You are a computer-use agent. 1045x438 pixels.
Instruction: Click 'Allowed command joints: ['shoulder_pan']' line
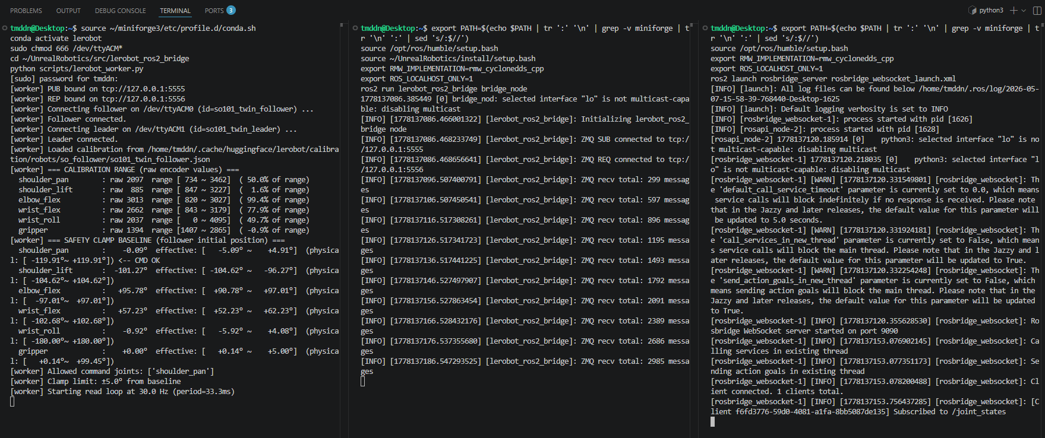pyautogui.click(x=112, y=371)
